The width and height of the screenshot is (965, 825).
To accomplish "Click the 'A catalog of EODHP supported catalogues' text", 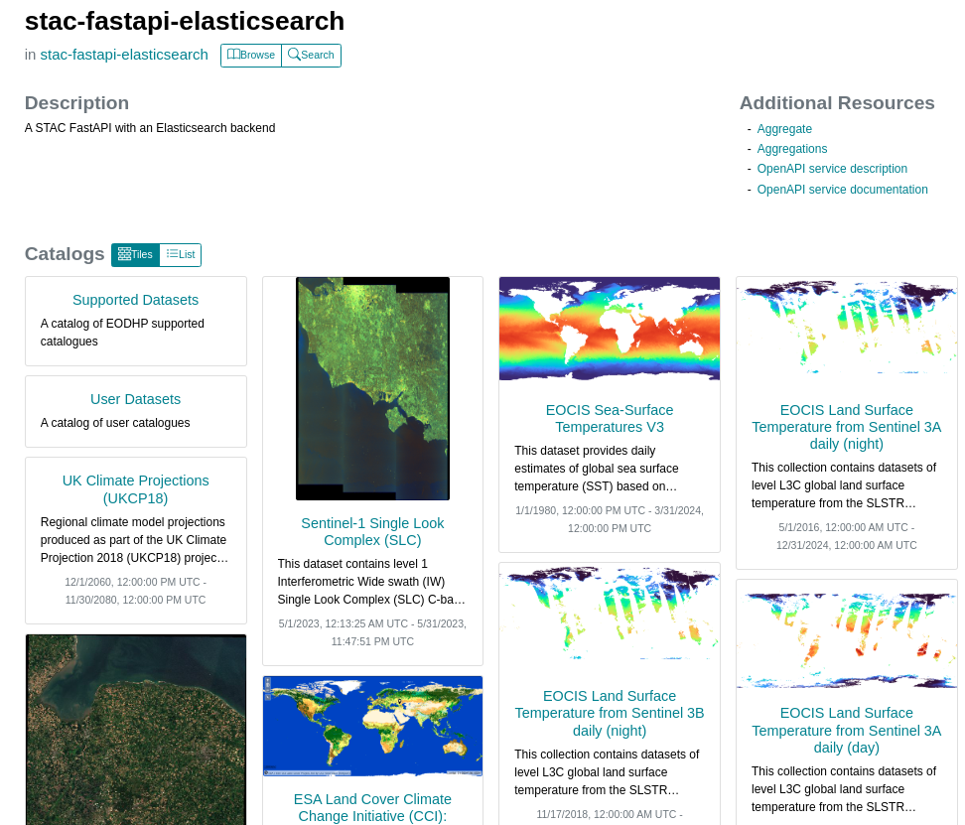I will pos(122,333).
